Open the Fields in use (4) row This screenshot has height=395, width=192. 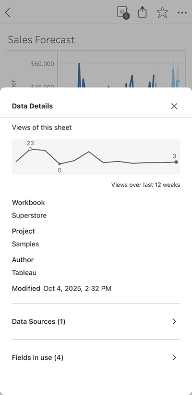pos(96,357)
